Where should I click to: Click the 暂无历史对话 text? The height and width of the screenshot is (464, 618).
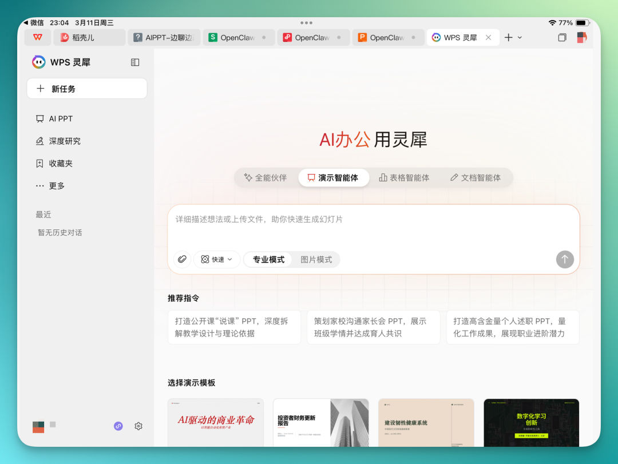pyautogui.click(x=60, y=233)
